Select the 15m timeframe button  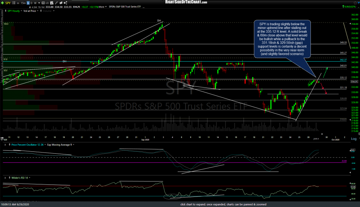[x=23, y=3]
